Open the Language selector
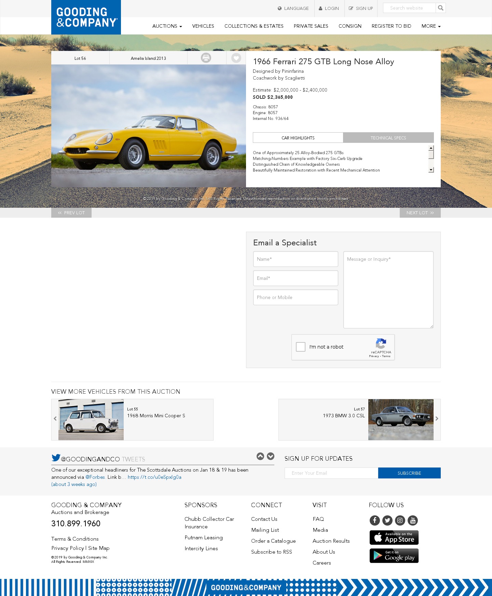492x596 pixels. (x=293, y=8)
